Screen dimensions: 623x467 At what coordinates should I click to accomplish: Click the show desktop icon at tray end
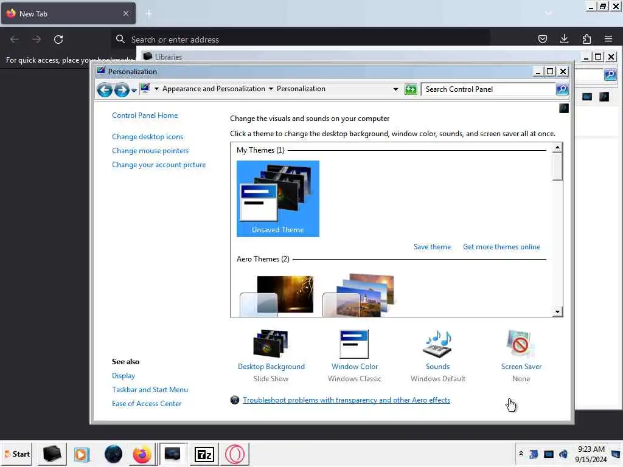pos(616,454)
